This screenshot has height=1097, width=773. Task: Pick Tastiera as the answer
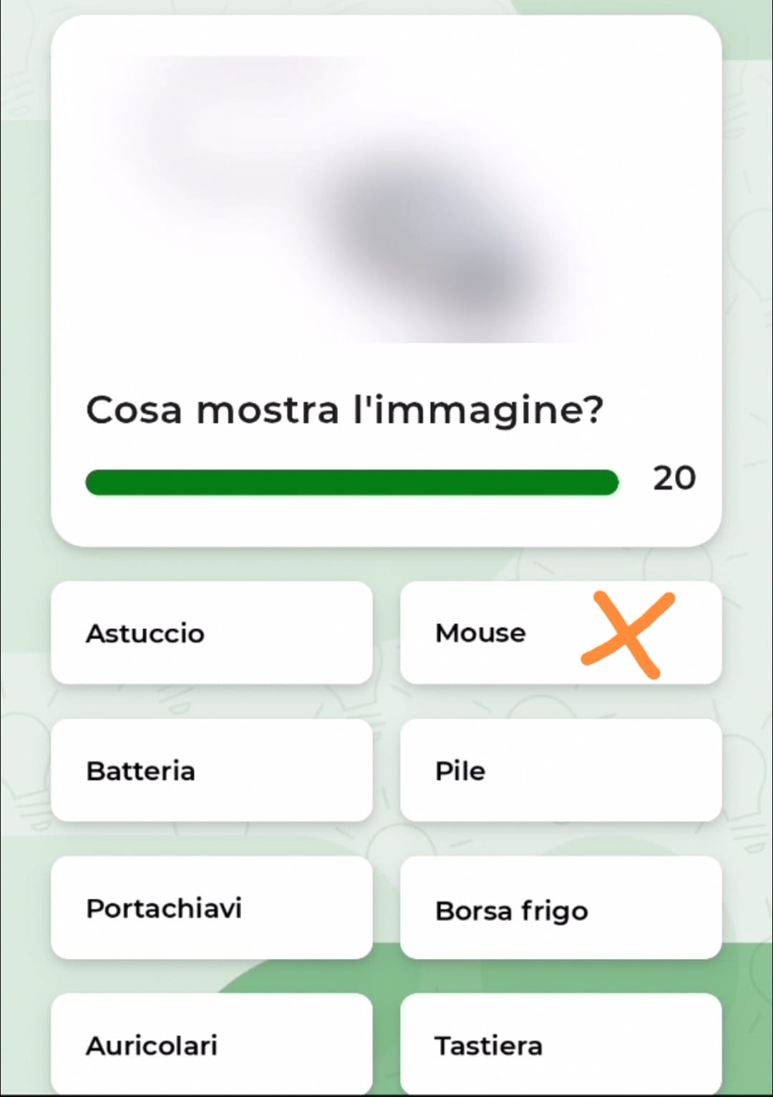(x=560, y=1045)
